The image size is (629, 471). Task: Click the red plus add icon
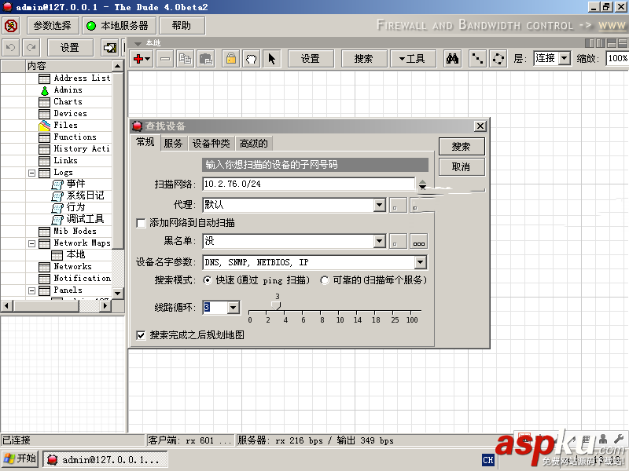[x=142, y=59]
